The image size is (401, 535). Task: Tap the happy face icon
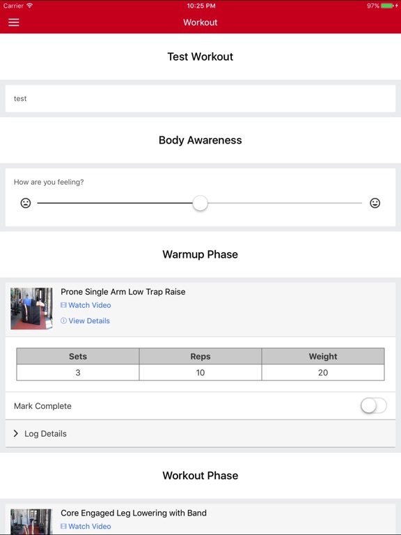tap(375, 203)
